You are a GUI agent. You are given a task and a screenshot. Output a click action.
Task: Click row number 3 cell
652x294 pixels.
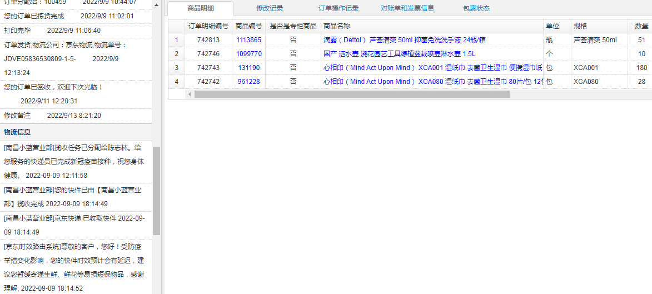[176, 68]
